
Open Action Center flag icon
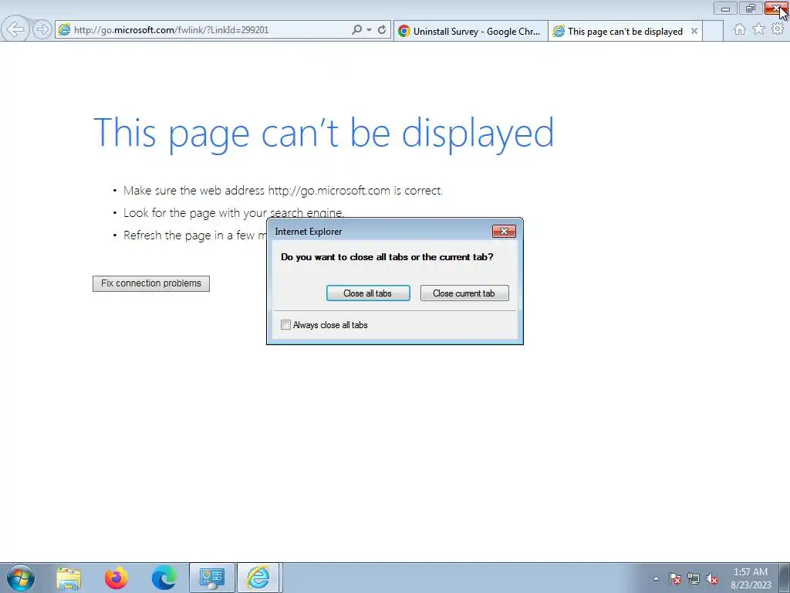tap(675, 578)
